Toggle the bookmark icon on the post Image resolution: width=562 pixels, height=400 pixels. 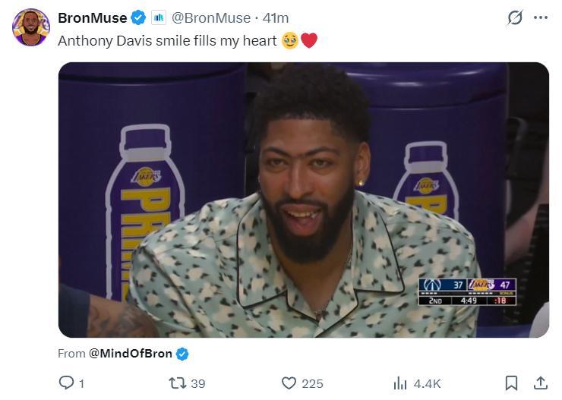click(512, 383)
